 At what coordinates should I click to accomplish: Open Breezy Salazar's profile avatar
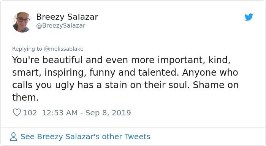coord(22,22)
